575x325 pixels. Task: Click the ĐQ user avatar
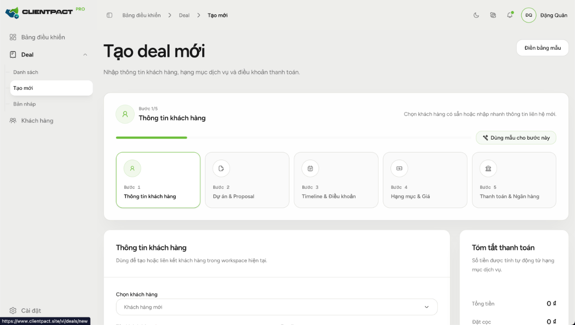coord(529,15)
